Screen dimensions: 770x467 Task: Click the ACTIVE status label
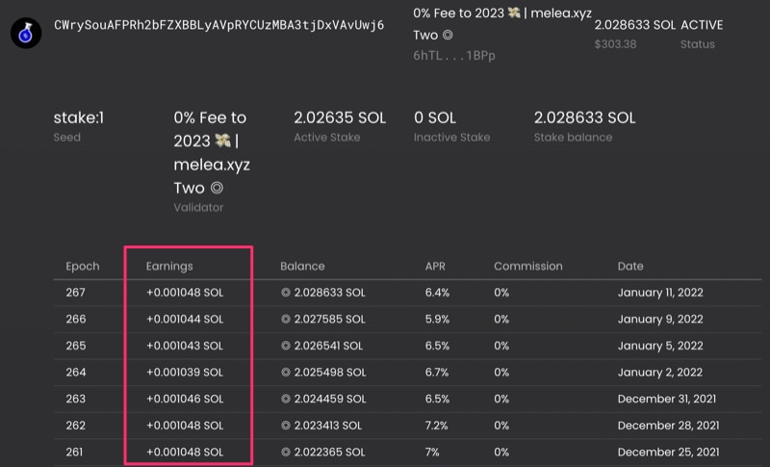(x=702, y=25)
